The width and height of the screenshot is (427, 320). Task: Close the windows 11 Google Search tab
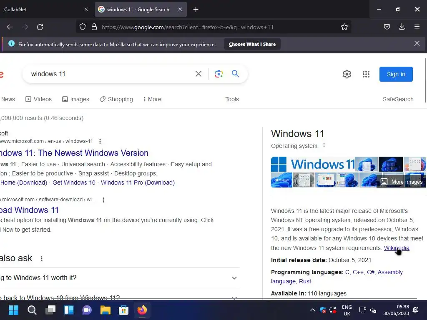(180, 9)
